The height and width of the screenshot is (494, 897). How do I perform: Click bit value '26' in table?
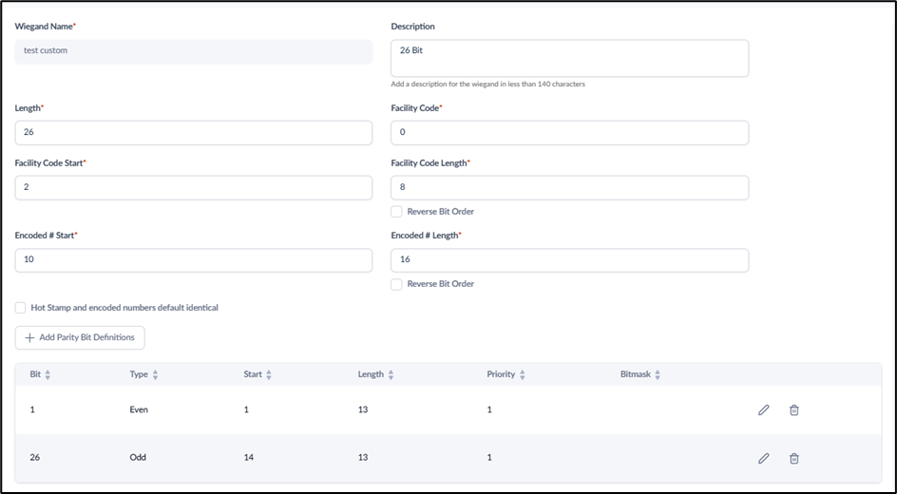[34, 457]
